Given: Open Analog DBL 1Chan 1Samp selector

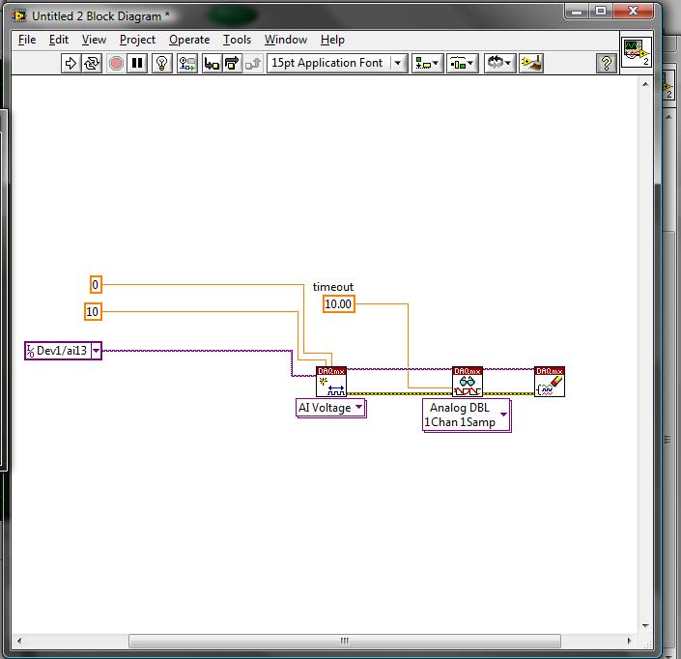Looking at the screenshot, I should click(467, 415).
